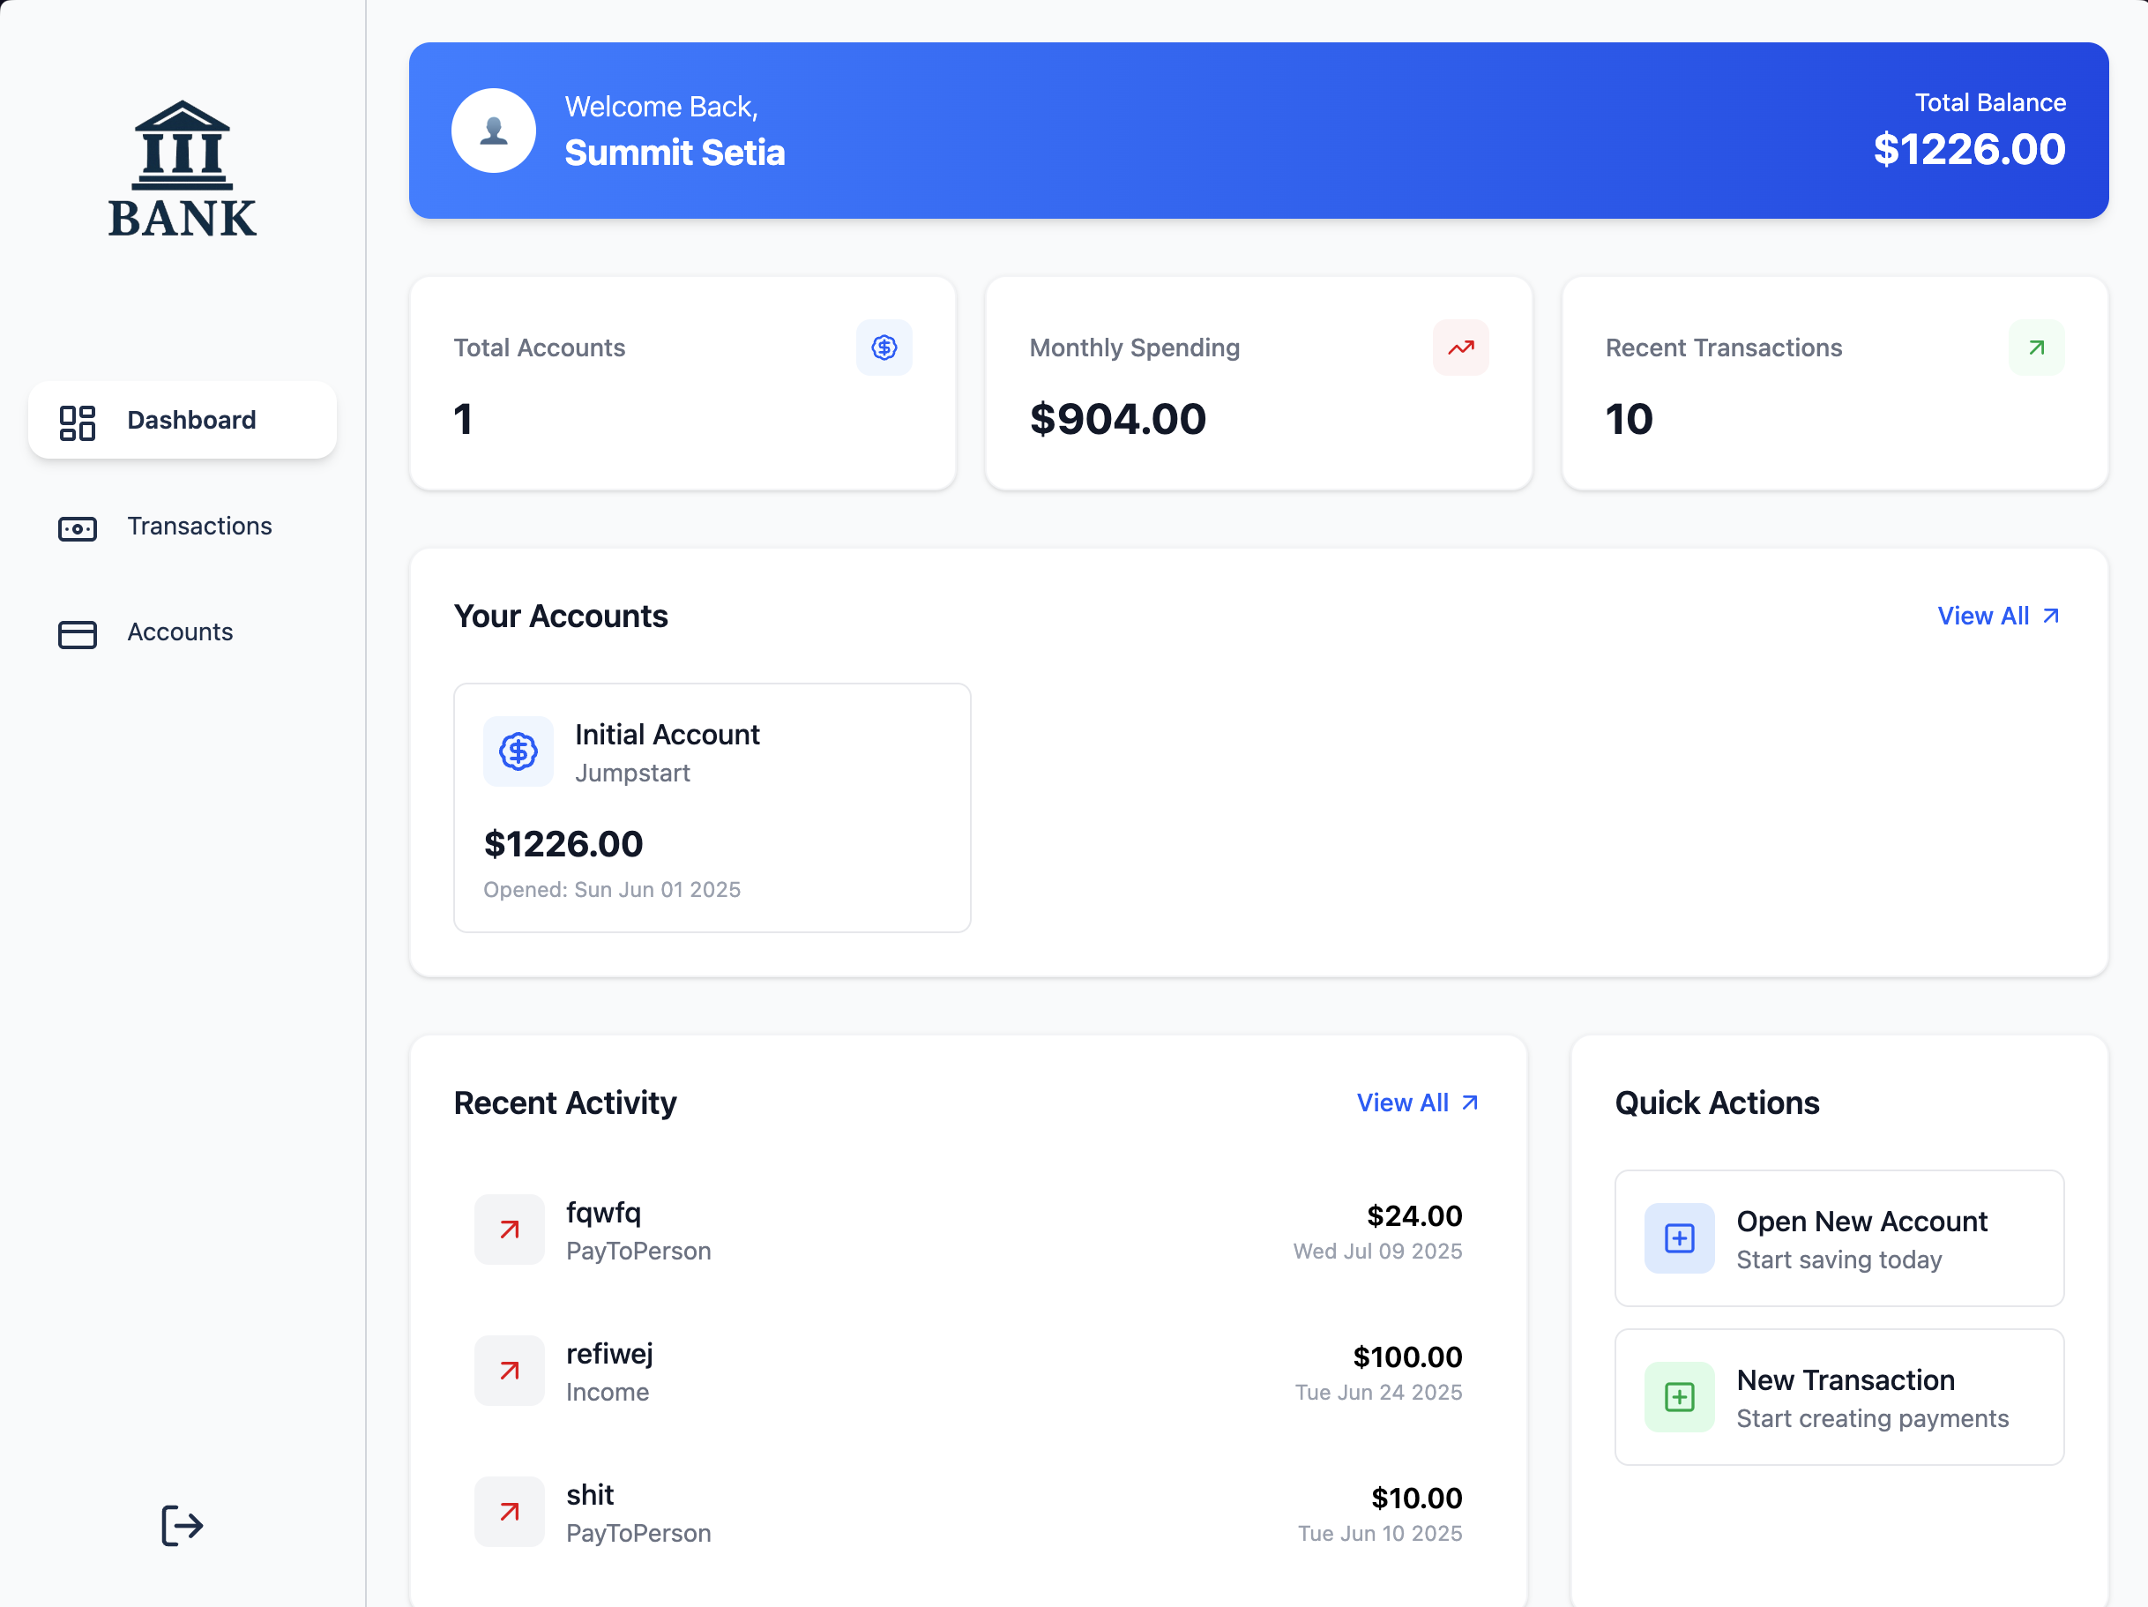Open the Dashboard menu item
This screenshot has height=1607, width=2148.
pos(183,420)
